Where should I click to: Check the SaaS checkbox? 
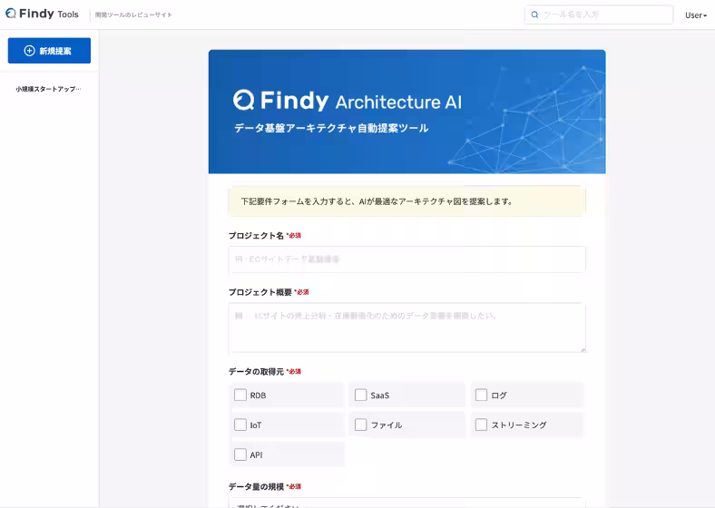361,395
